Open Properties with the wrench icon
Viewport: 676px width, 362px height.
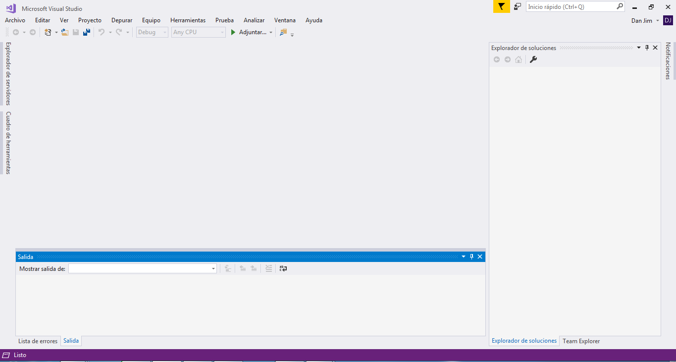(533, 59)
